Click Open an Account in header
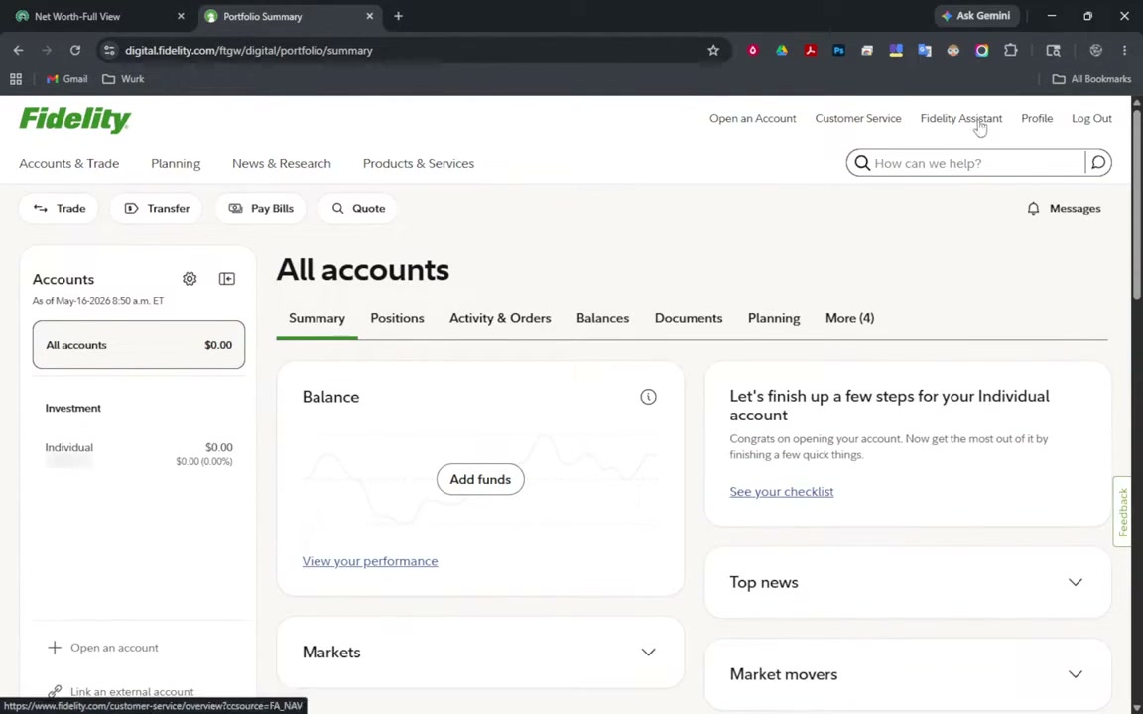Image resolution: width=1143 pixels, height=714 pixels. [752, 118]
